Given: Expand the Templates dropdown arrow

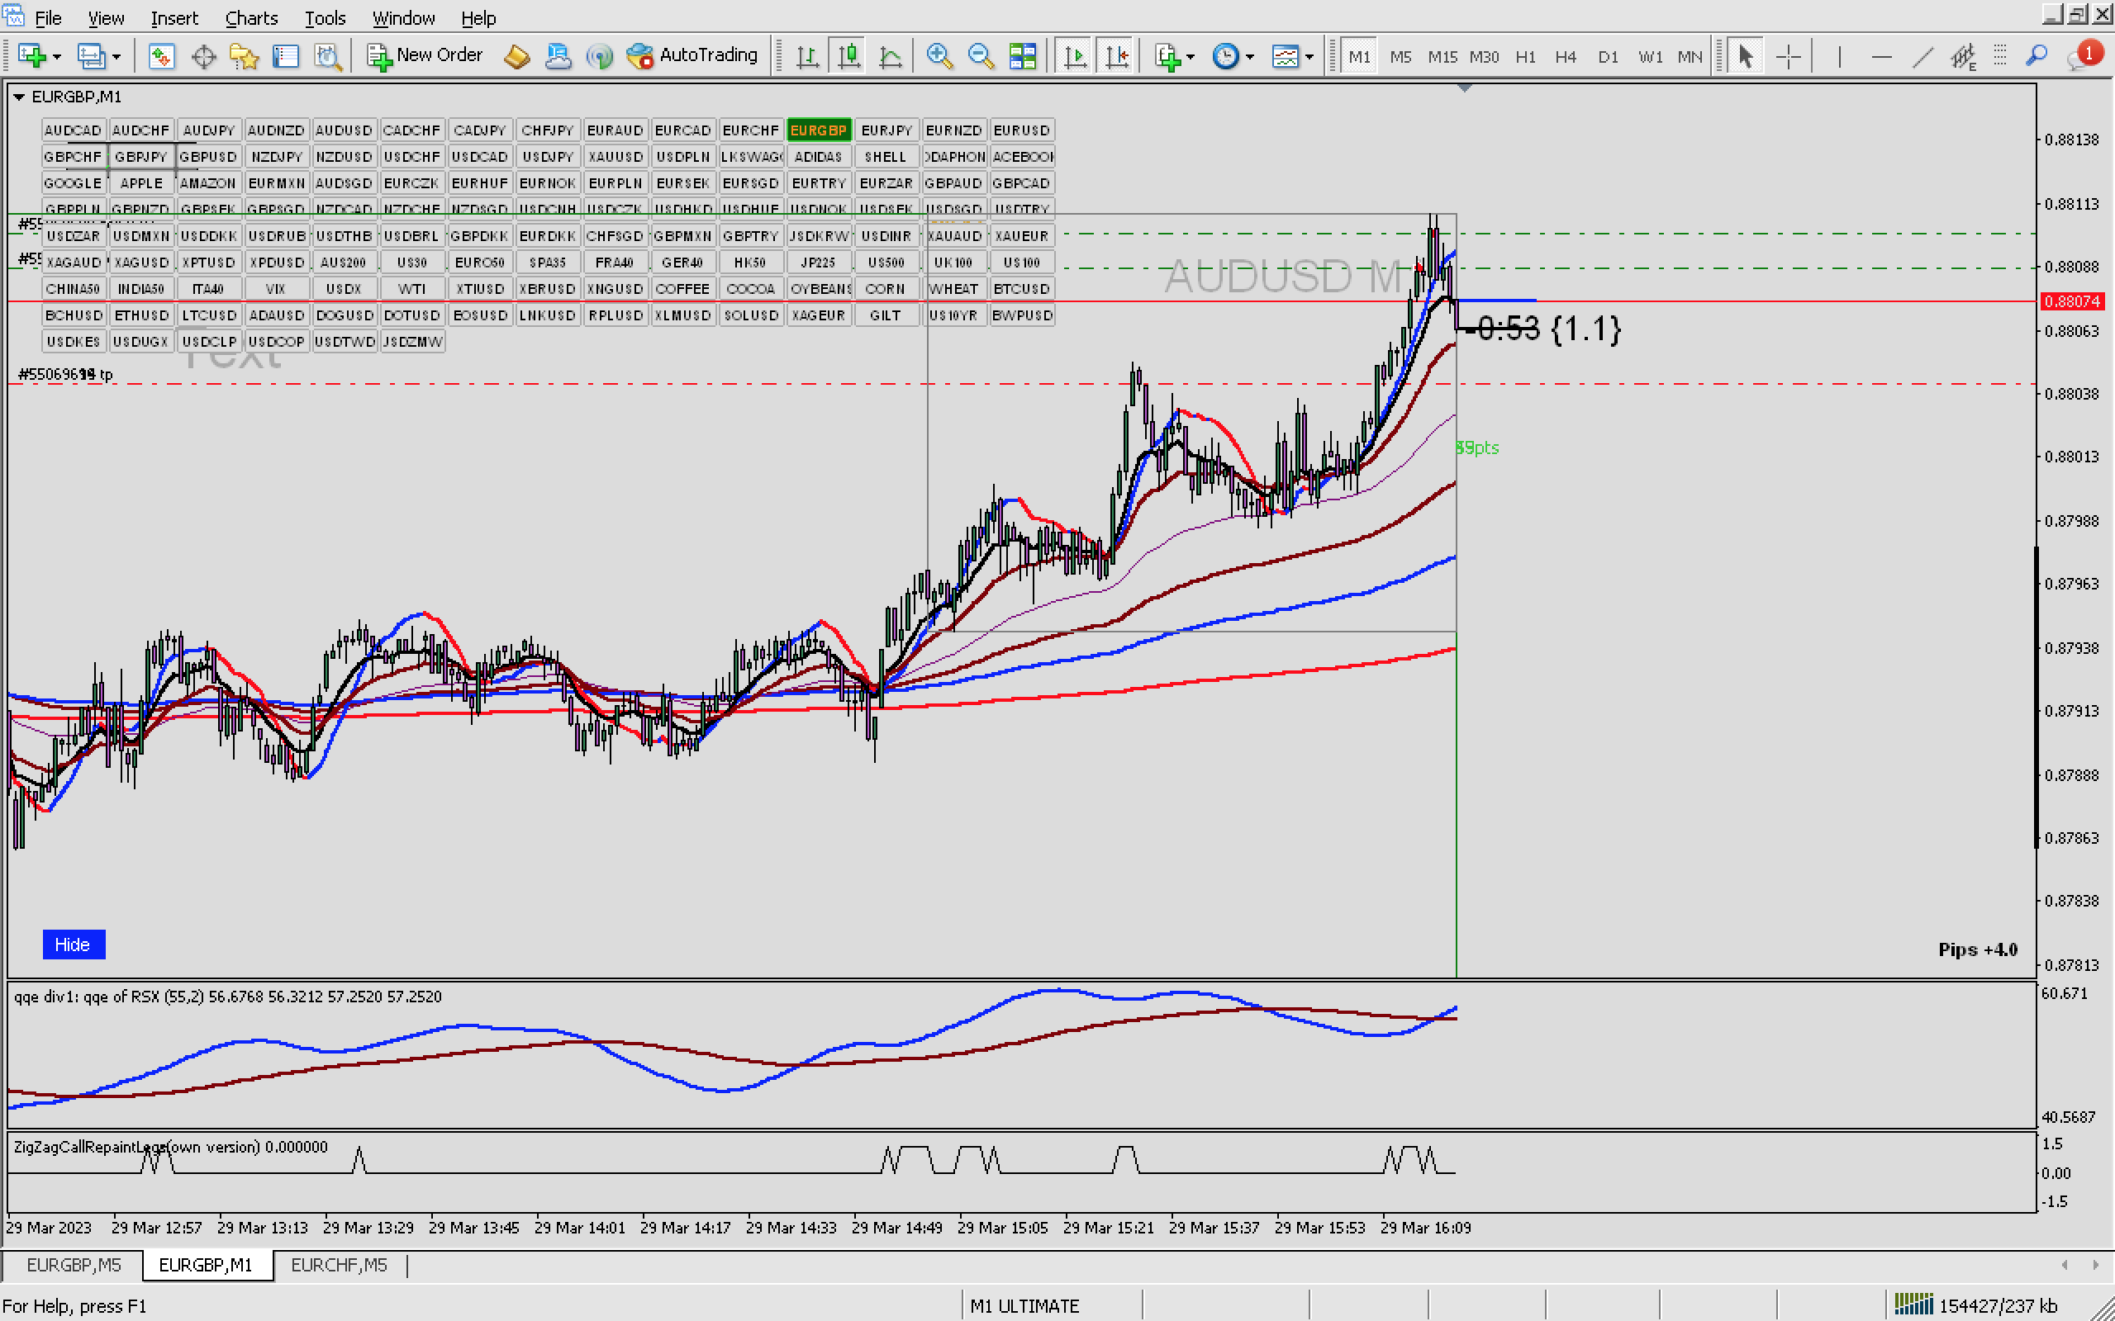Looking at the screenshot, I should (x=1309, y=56).
